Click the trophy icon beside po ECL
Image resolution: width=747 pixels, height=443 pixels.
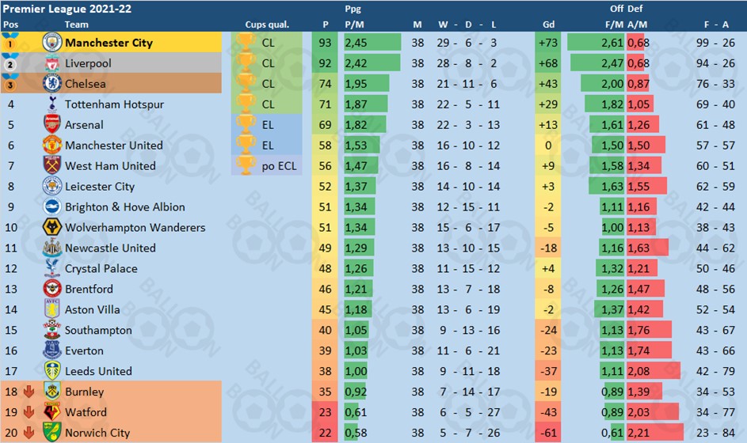tap(246, 165)
